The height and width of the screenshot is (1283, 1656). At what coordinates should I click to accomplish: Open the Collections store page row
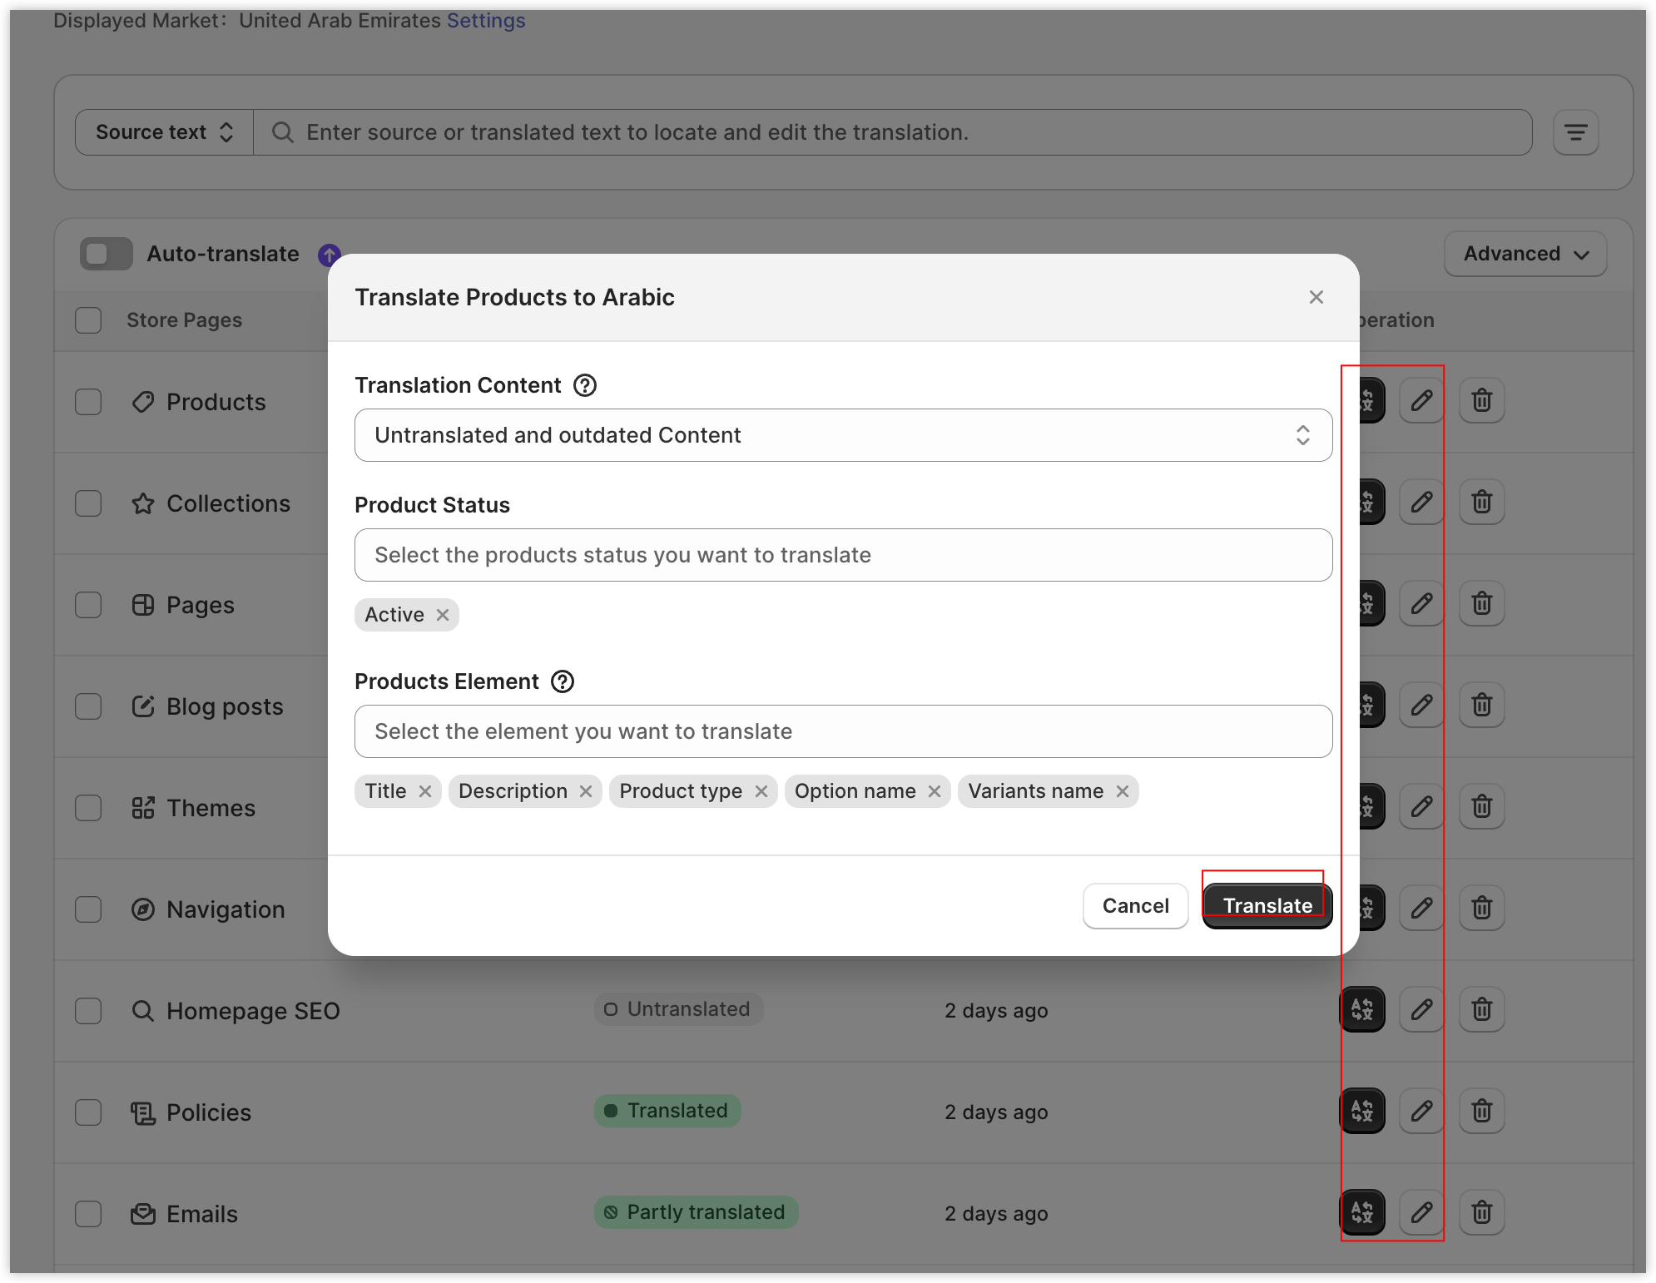point(228,503)
